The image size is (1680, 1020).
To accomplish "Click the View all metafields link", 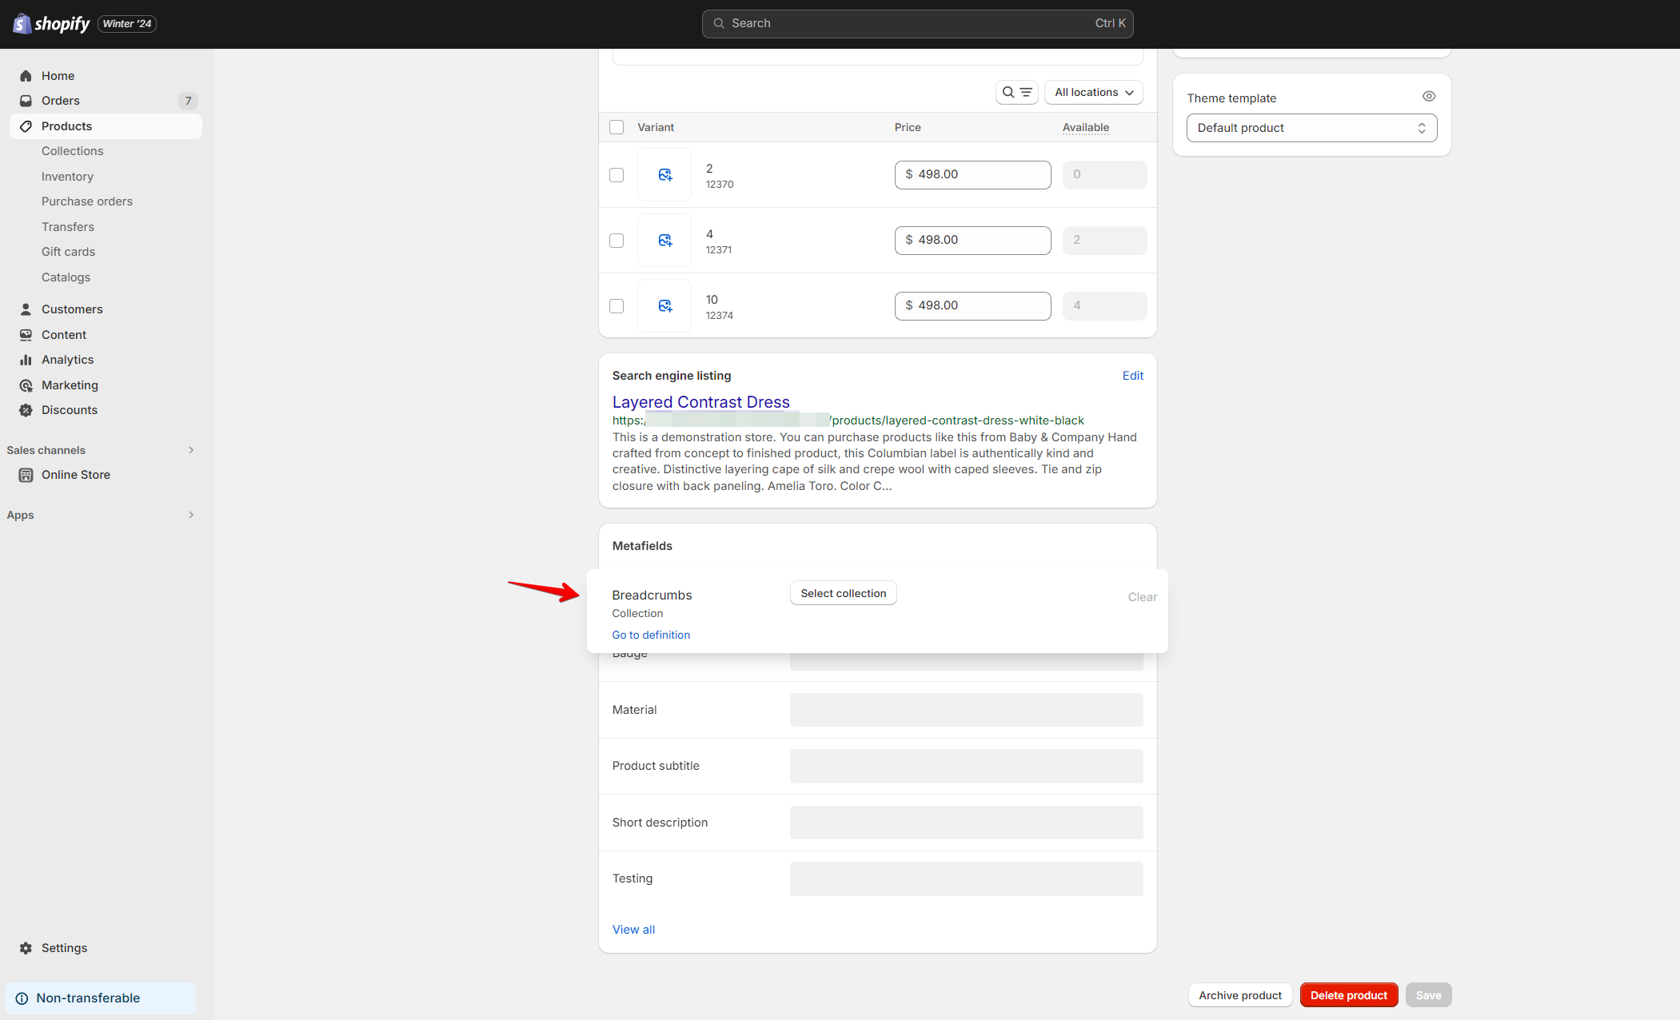I will pos(633,930).
